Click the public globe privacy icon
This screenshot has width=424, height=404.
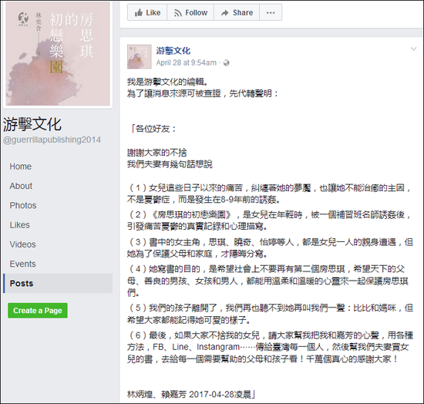click(x=226, y=63)
